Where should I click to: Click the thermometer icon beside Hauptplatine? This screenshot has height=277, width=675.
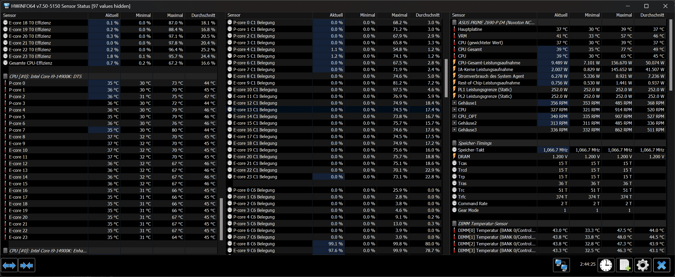(454, 29)
